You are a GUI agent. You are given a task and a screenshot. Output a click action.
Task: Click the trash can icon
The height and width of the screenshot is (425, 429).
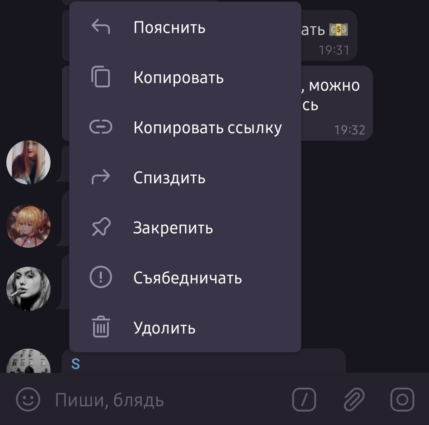(101, 327)
